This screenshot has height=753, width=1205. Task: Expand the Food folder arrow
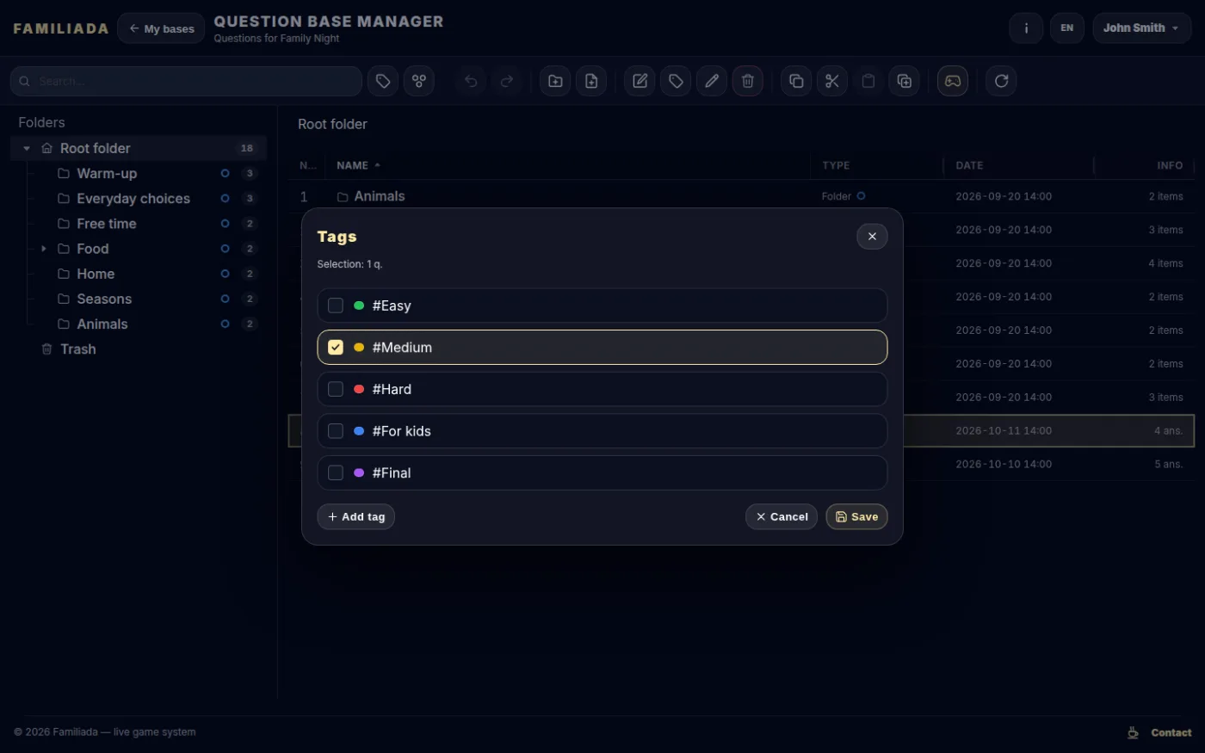point(44,249)
